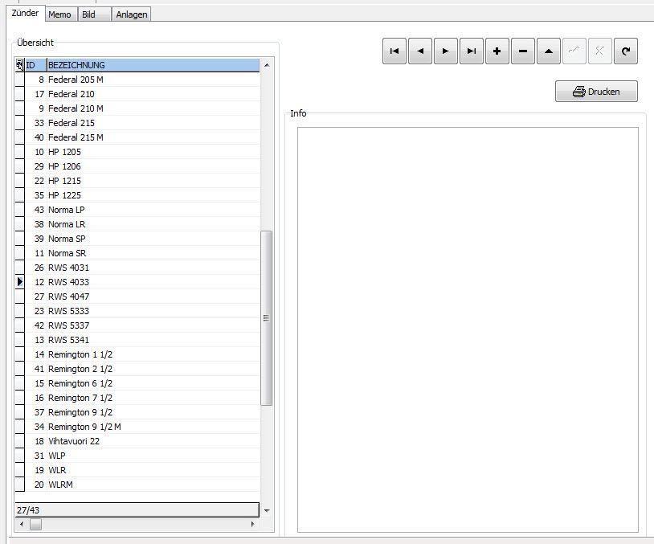
Task: Sort by the BEZEICHNUNG column header
Action: (153, 65)
